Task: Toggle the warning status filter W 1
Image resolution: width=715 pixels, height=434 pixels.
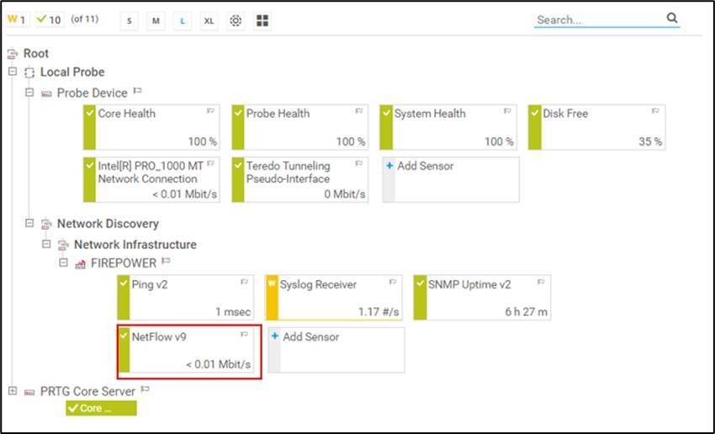Action: (19, 19)
